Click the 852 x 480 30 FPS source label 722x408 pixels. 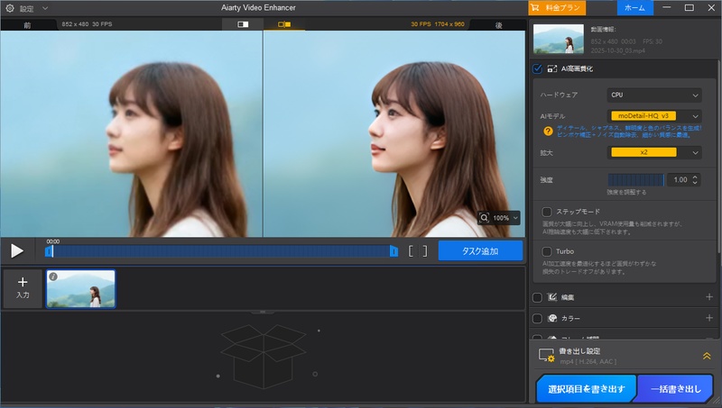pyautogui.click(x=87, y=24)
